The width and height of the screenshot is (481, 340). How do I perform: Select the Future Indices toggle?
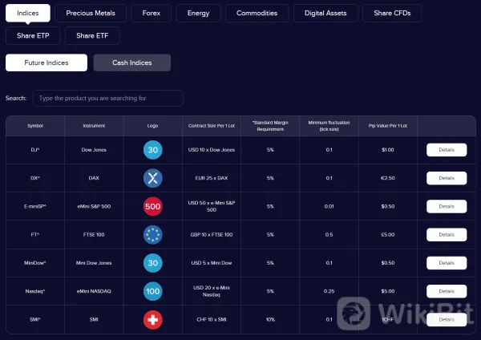pos(46,63)
